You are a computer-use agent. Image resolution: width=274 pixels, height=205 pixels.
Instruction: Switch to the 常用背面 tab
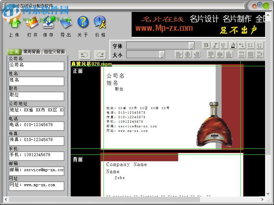coord(32,52)
